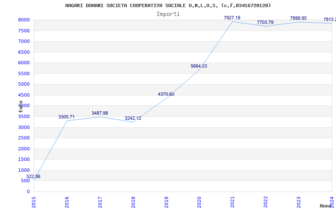Screen dimensions: 336x210
Task: Click the x-axis year label 2022
Action: (x=266, y=202)
